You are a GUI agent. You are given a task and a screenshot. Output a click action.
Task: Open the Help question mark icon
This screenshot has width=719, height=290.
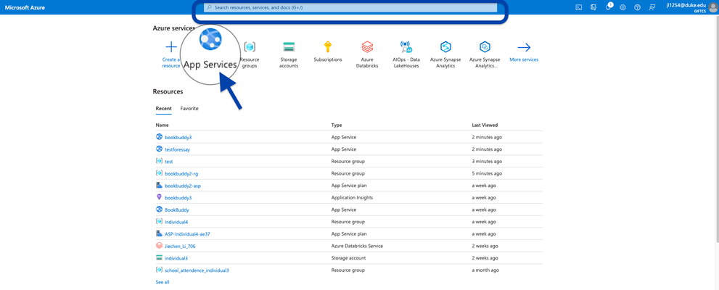point(638,7)
